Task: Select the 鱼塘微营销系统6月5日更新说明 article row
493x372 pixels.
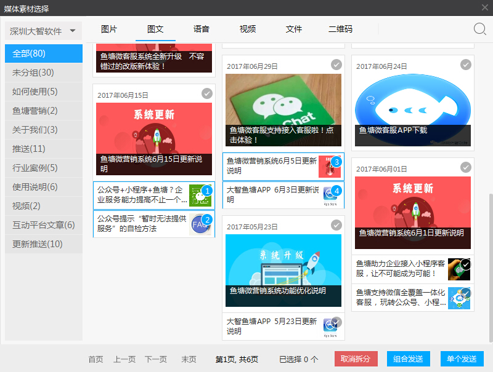Action: pos(283,167)
